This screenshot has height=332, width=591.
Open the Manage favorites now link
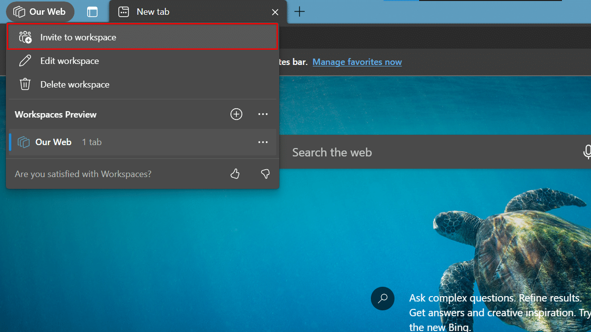pyautogui.click(x=357, y=62)
